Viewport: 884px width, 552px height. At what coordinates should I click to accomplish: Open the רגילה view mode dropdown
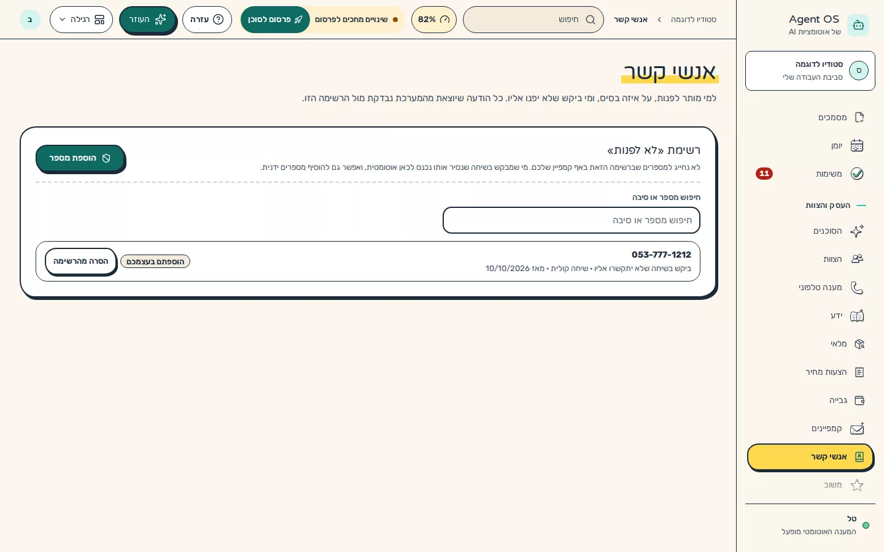(81, 20)
